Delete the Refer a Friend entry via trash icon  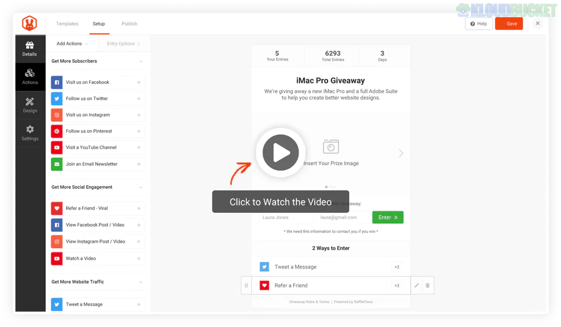428,285
